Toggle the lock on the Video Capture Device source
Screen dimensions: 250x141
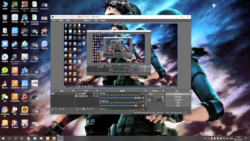coord(97,96)
